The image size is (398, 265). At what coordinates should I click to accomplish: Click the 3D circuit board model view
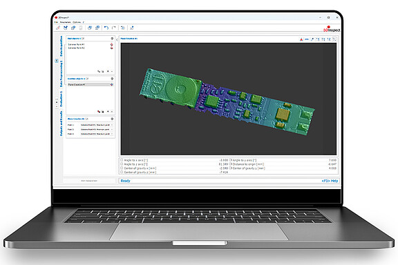(x=229, y=99)
